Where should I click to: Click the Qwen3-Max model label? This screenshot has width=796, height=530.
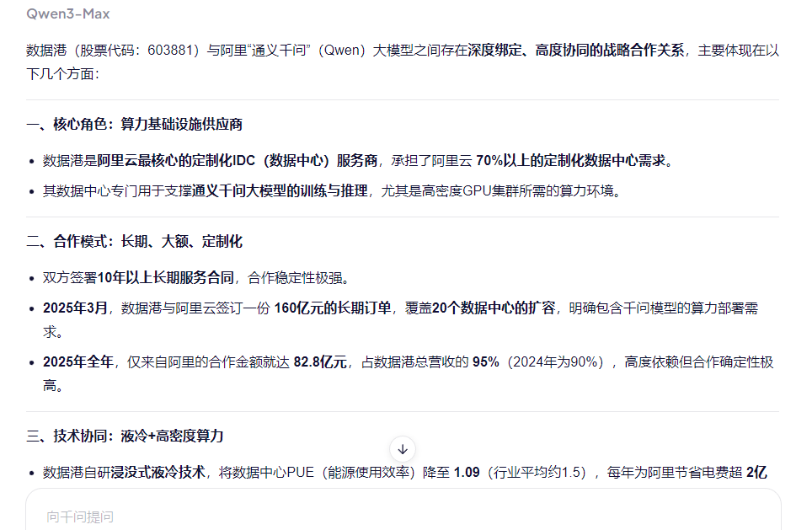tap(68, 13)
